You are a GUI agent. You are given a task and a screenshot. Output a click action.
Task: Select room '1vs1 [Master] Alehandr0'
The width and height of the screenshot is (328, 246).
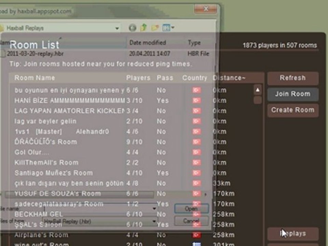pyautogui.click(x=132, y=132)
